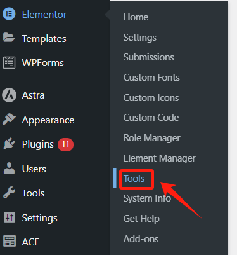Open System Info submenu entry
The image size is (237, 255).
coord(147,198)
